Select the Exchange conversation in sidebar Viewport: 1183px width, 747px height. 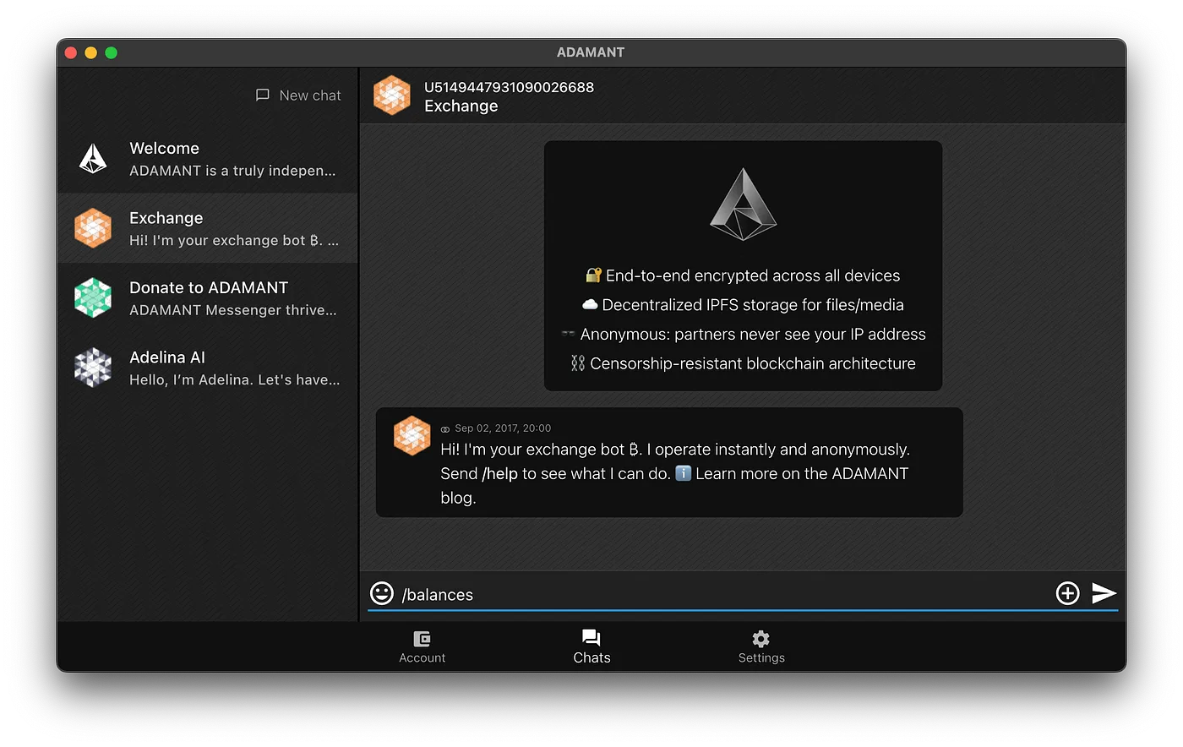(208, 228)
